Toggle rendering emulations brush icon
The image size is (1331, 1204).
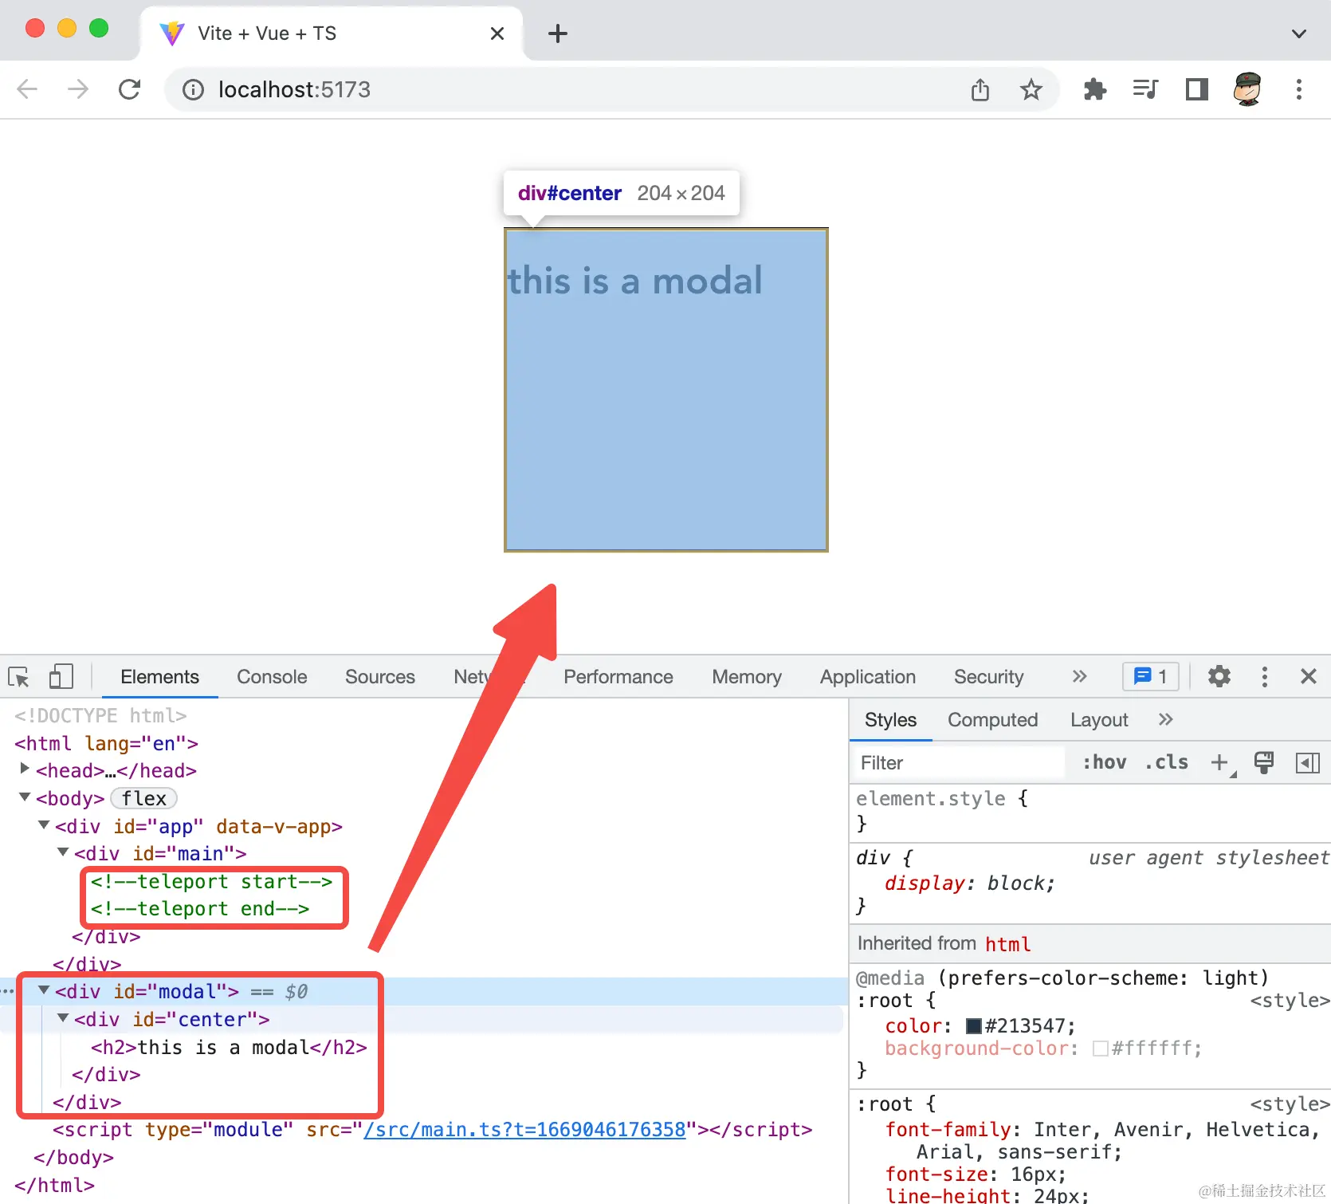1263,762
